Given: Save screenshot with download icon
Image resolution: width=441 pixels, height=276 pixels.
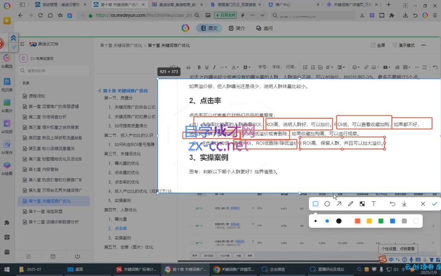Looking at the screenshot, I should [404, 204].
